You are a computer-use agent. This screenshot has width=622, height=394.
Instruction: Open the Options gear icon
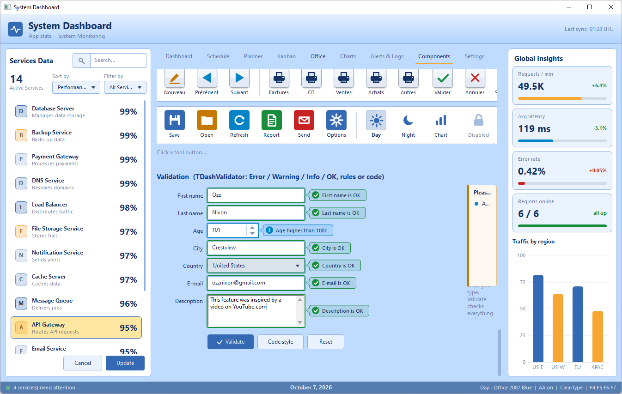click(336, 120)
